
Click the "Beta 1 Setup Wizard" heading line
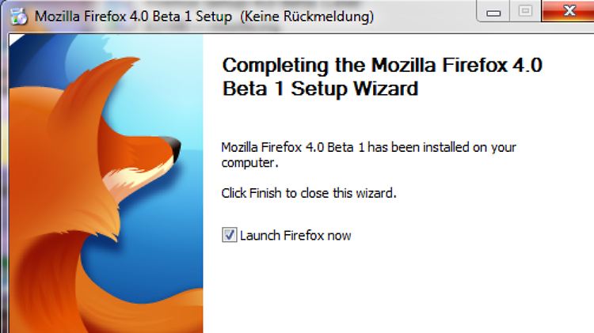320,89
